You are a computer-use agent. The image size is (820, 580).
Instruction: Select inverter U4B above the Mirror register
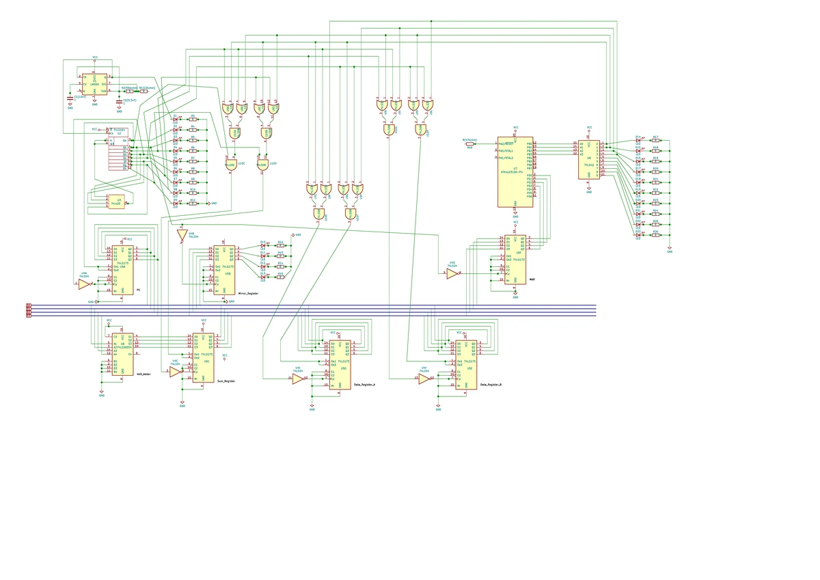182,235
